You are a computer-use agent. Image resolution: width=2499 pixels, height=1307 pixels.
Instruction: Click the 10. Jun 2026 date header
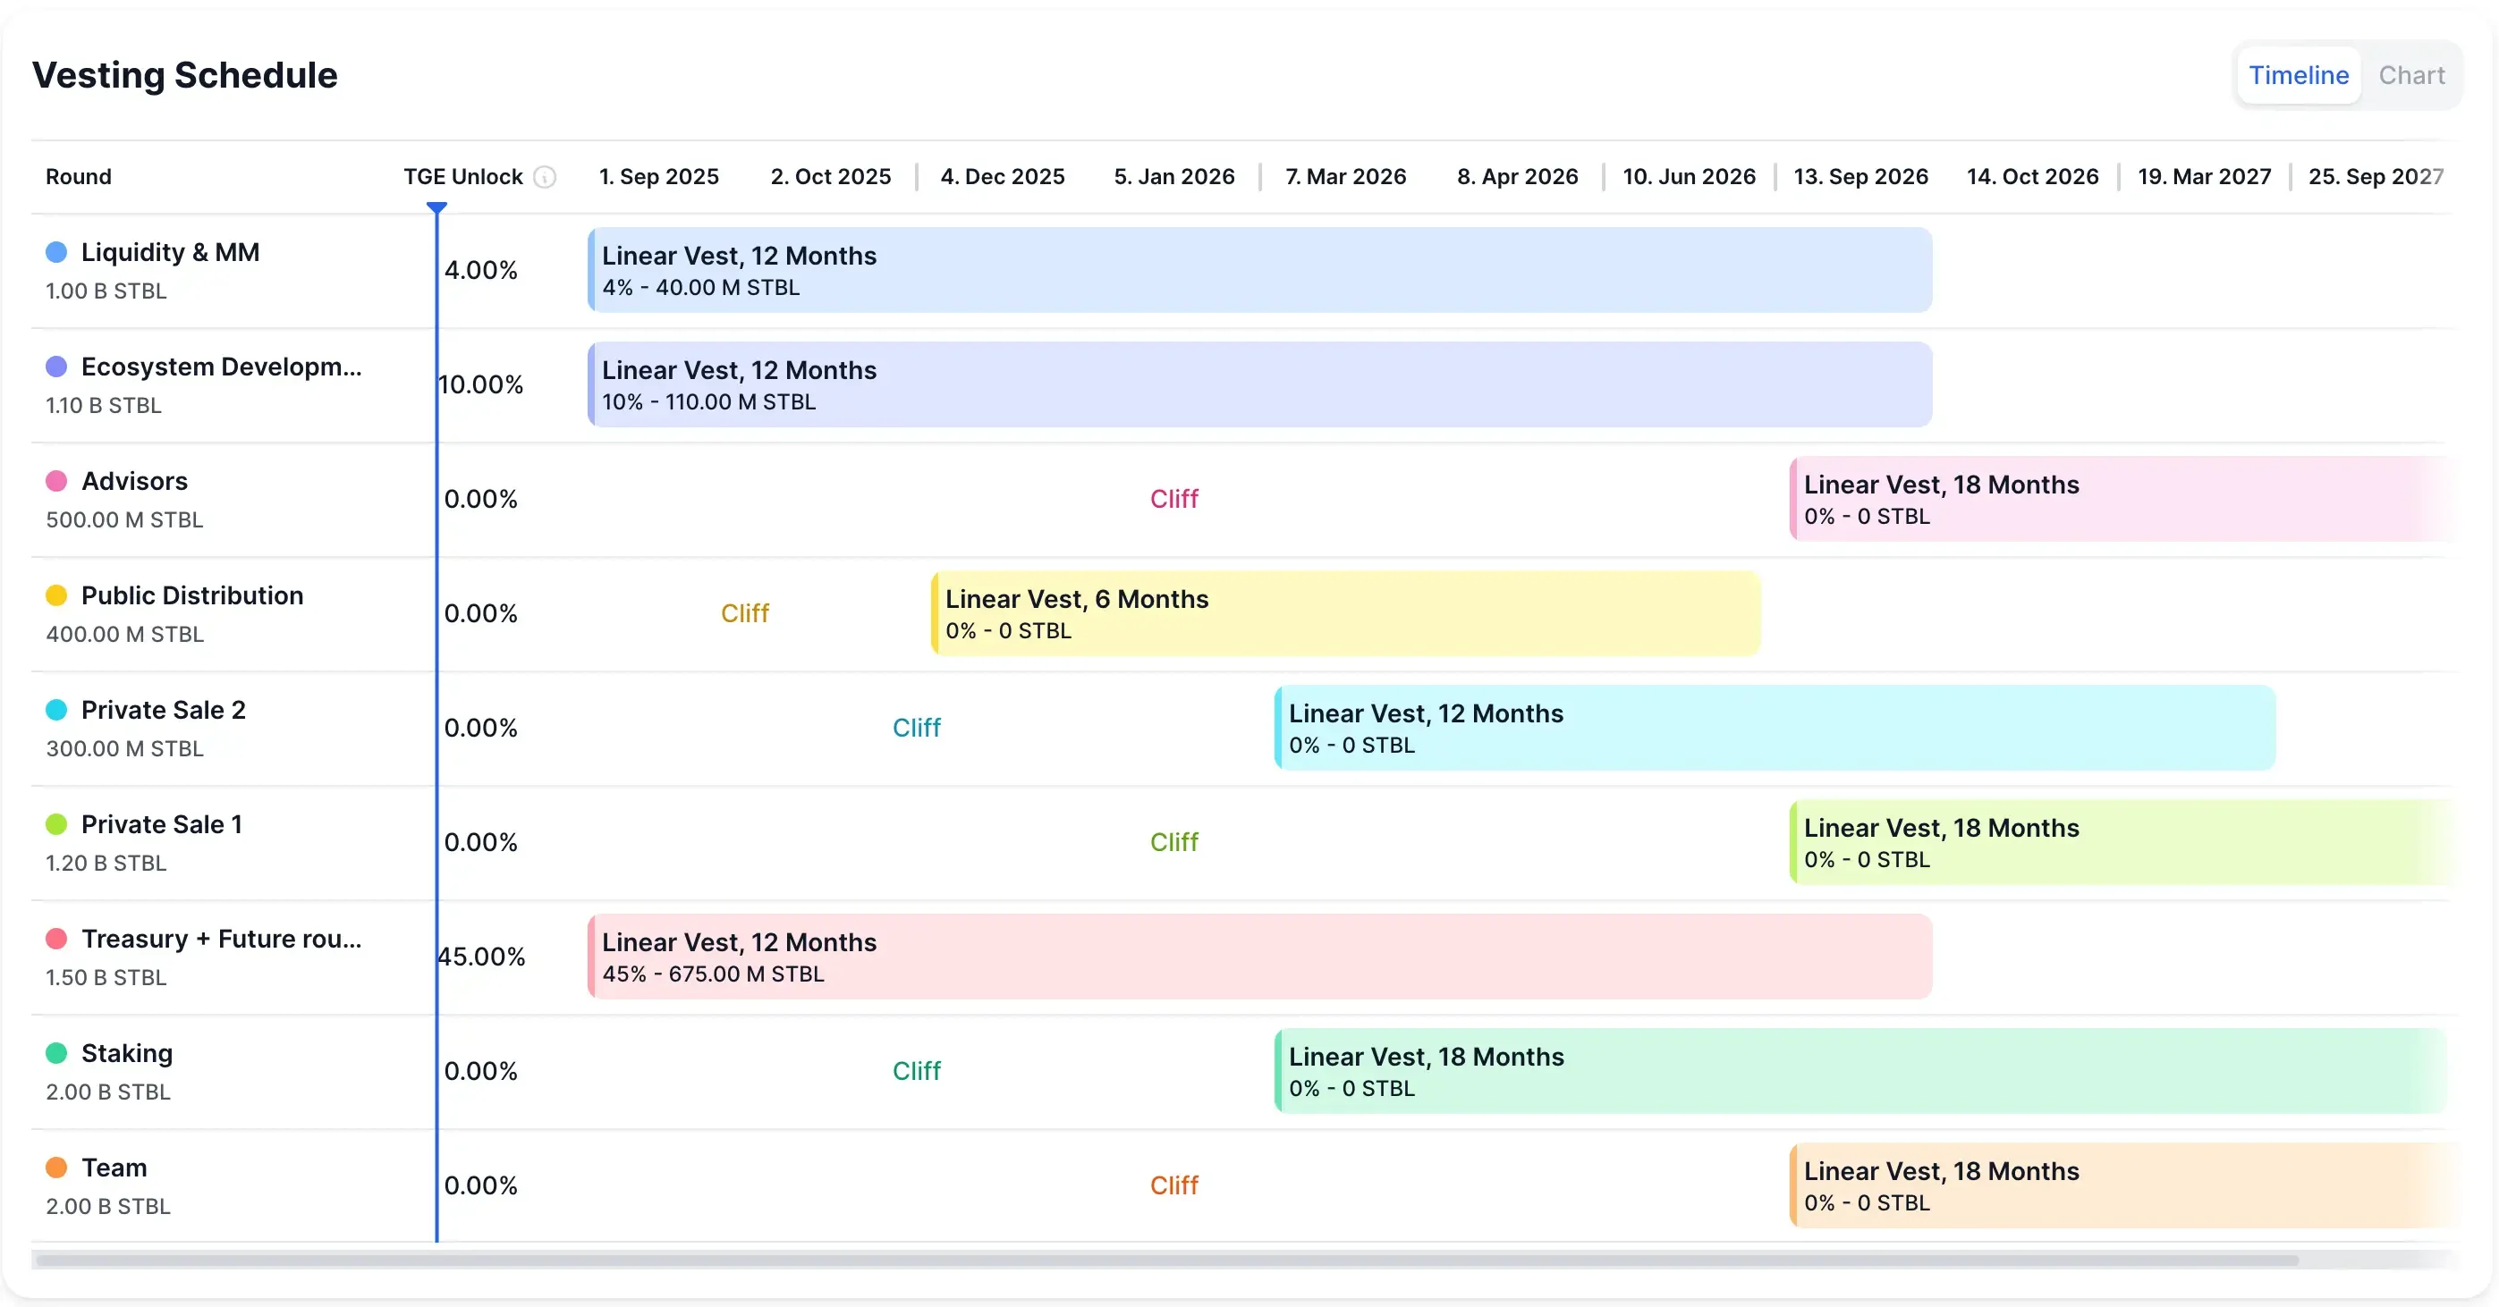(1688, 176)
